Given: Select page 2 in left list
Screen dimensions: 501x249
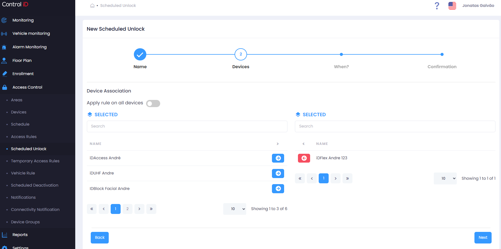Looking at the screenshot, I should (128, 209).
